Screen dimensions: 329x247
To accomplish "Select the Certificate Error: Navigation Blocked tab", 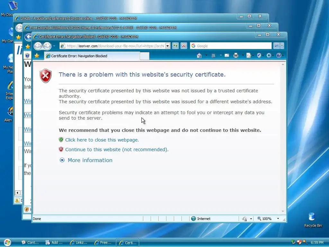I will pyautogui.click(x=92, y=56).
